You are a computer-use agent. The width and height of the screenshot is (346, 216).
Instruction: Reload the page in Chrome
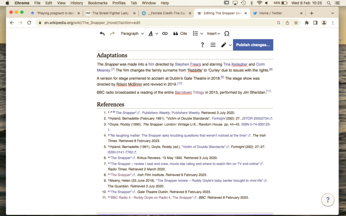29,23
